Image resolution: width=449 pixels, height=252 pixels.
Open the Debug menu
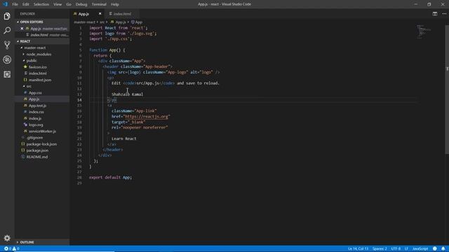pos(81,4)
